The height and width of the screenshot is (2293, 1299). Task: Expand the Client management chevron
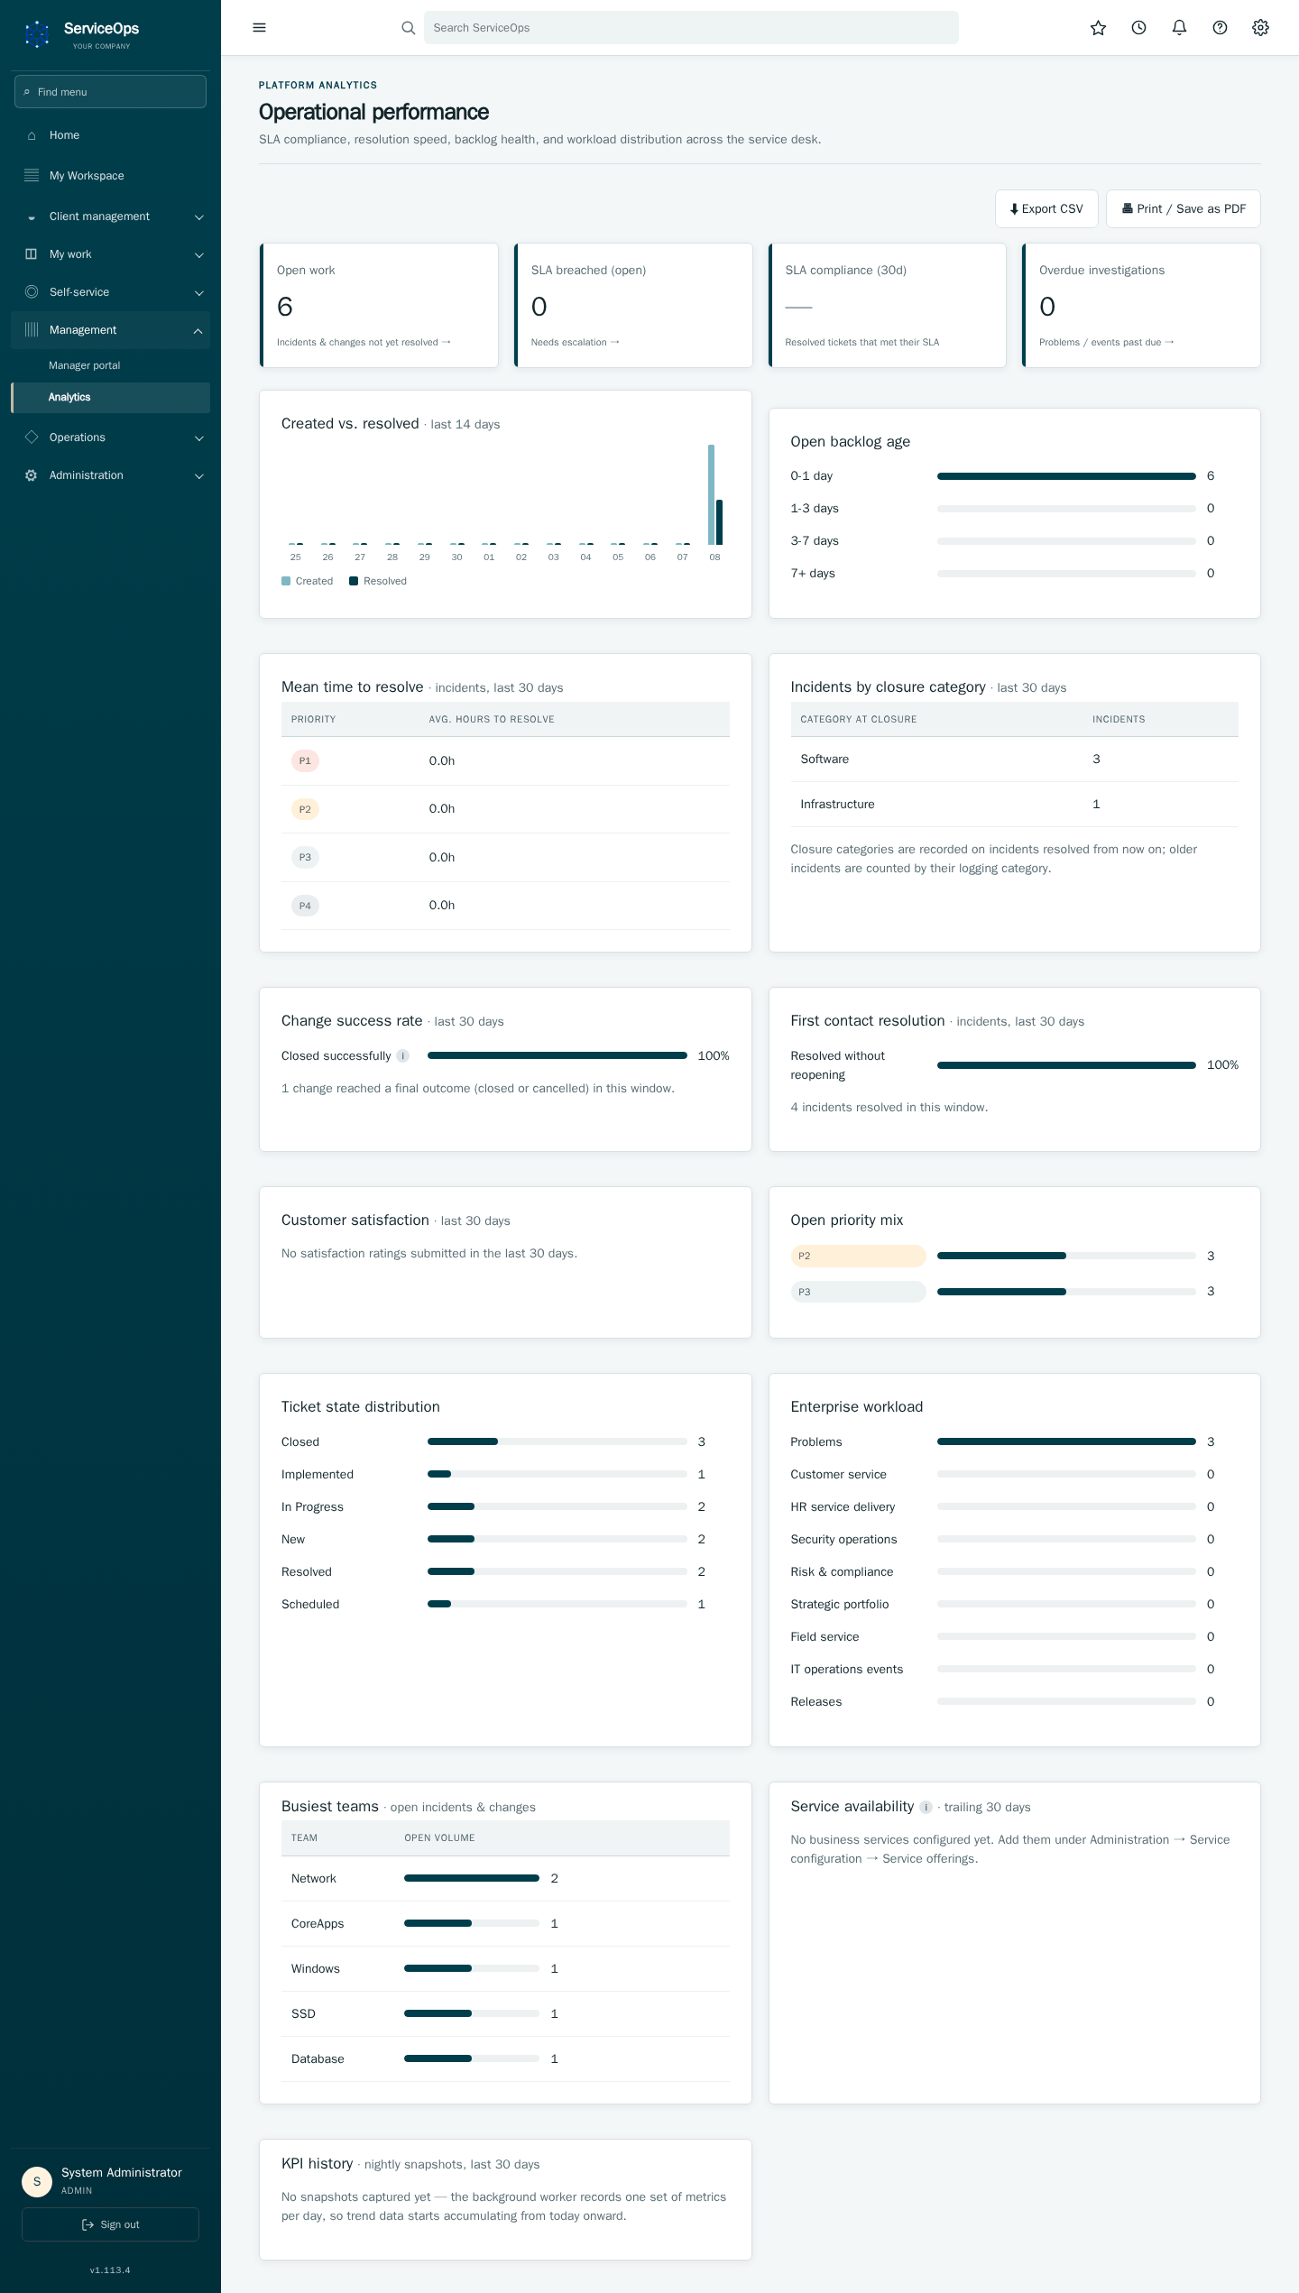tap(199, 217)
